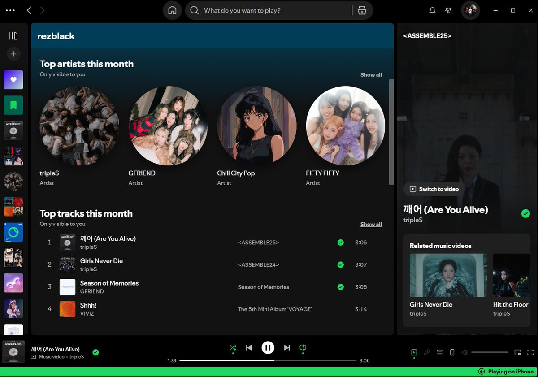The height and width of the screenshot is (377, 538).
Task: Open tripleS artist link in player bar
Action: [77, 357]
